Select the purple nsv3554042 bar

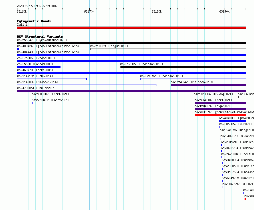[x=208, y=85]
